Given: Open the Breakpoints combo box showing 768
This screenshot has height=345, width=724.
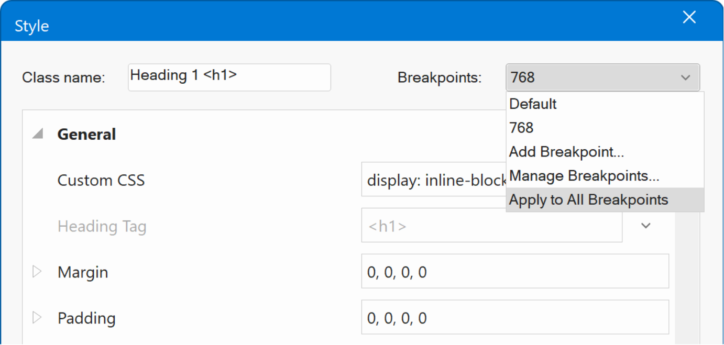Looking at the screenshot, I should [x=602, y=77].
